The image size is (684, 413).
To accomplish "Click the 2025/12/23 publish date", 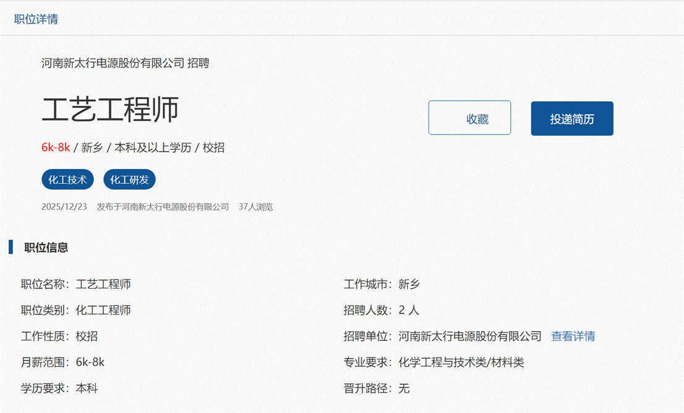I will pyautogui.click(x=64, y=207).
